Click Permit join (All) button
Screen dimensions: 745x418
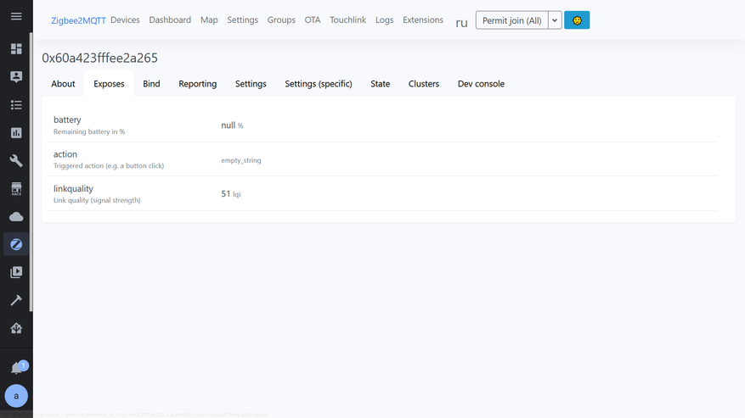[511, 20]
